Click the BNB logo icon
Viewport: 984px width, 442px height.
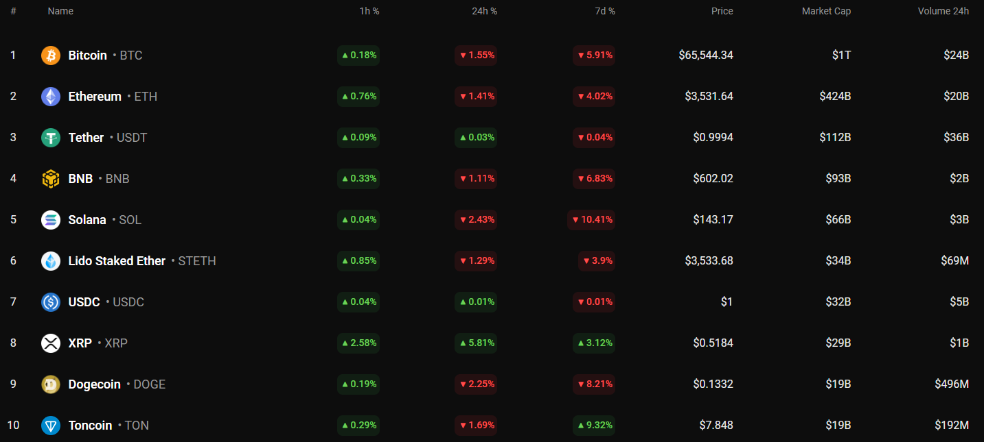click(51, 179)
